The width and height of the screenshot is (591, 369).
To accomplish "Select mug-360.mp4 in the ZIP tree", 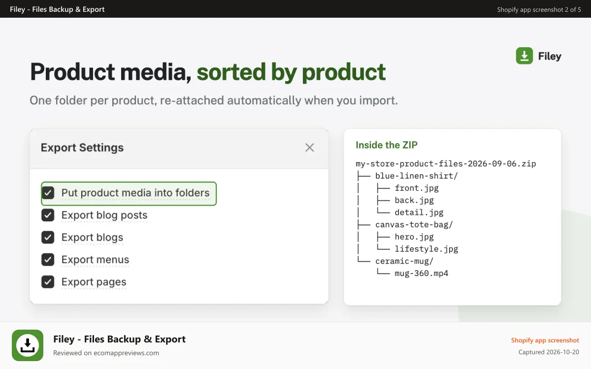I will (422, 273).
